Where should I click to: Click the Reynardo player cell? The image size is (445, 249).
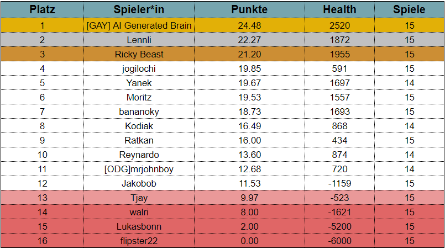pyautogui.click(x=139, y=155)
